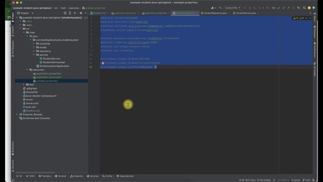
Task: Open the Current File run configuration dropdown
Action: pyautogui.click(x=232, y=8)
